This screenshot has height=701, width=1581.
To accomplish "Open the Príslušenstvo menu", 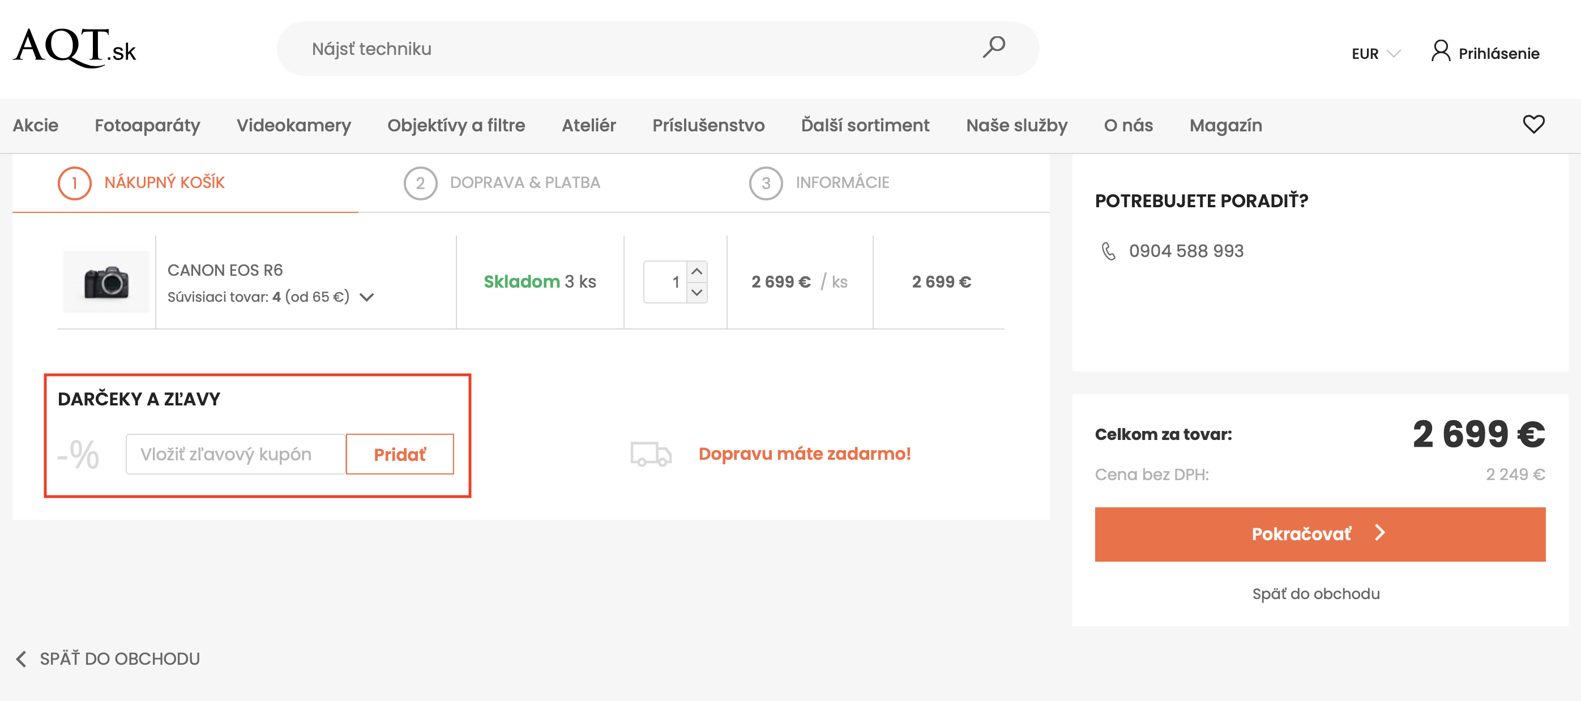I will click(708, 125).
